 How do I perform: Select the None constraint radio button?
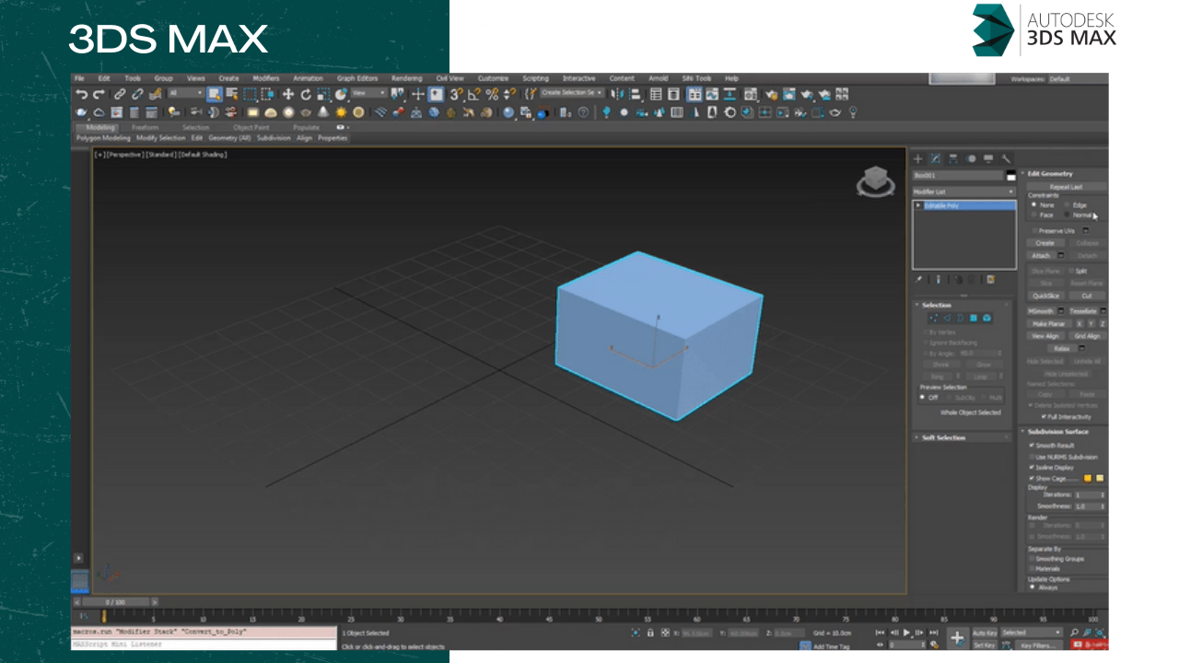point(1033,204)
